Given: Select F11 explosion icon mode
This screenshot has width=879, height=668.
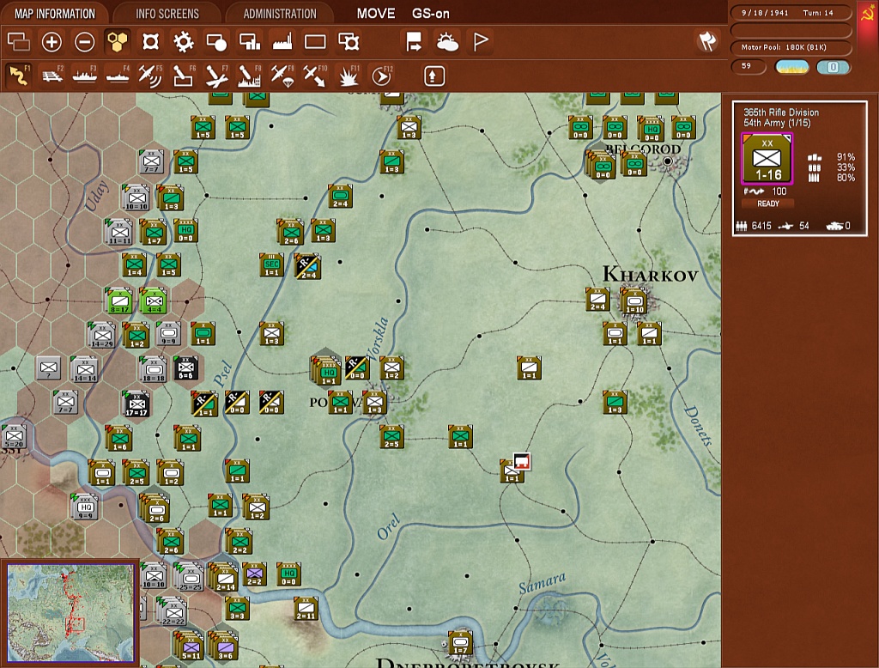Looking at the screenshot, I should click(x=349, y=76).
